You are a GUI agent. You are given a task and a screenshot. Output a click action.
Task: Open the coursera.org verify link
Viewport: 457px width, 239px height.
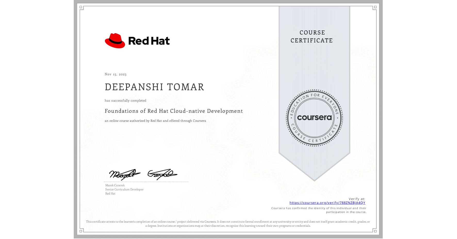point(327,203)
